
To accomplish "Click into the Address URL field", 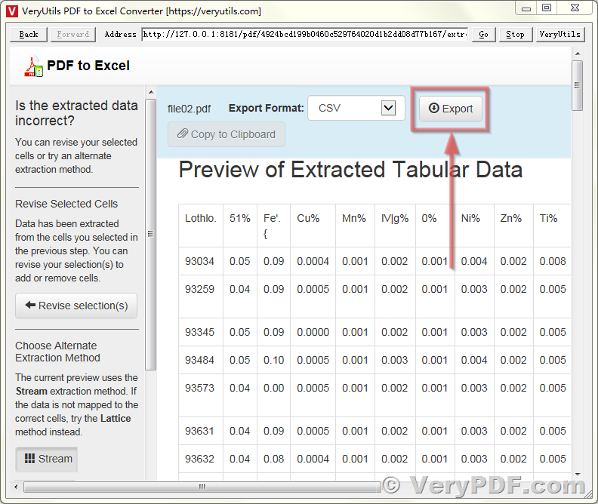I will tap(305, 34).
